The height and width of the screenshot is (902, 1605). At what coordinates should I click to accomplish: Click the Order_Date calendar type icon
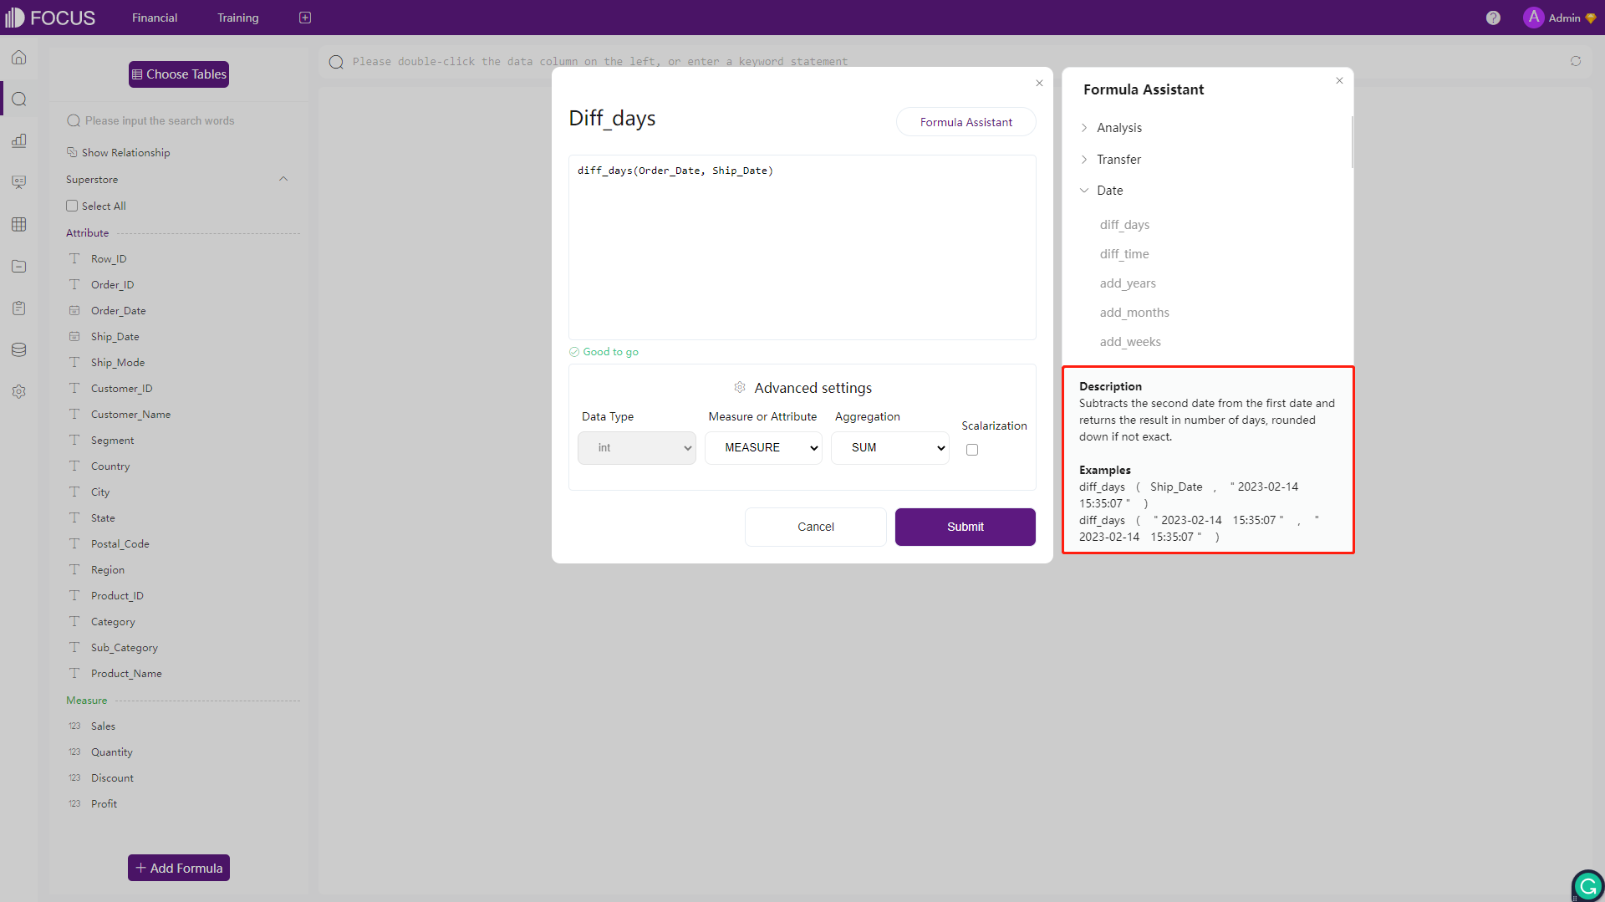pos(74,310)
